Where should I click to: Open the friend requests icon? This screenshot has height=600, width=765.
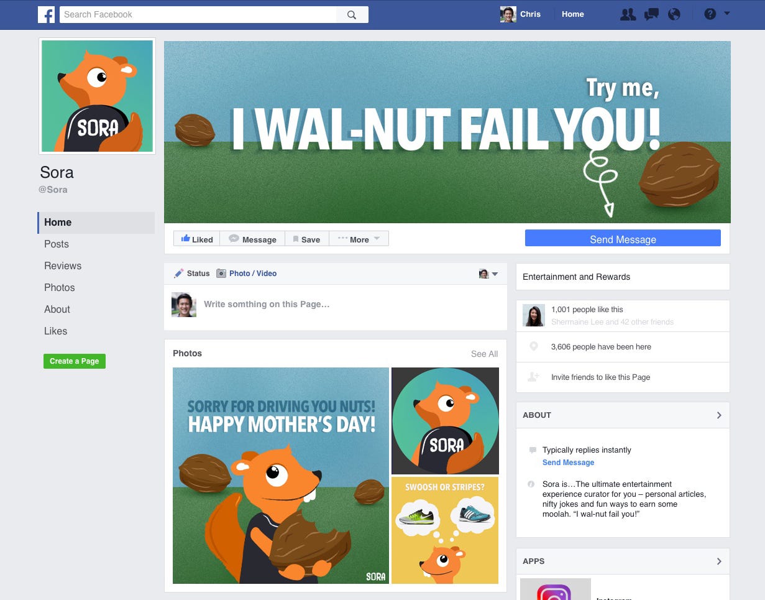[x=628, y=14]
